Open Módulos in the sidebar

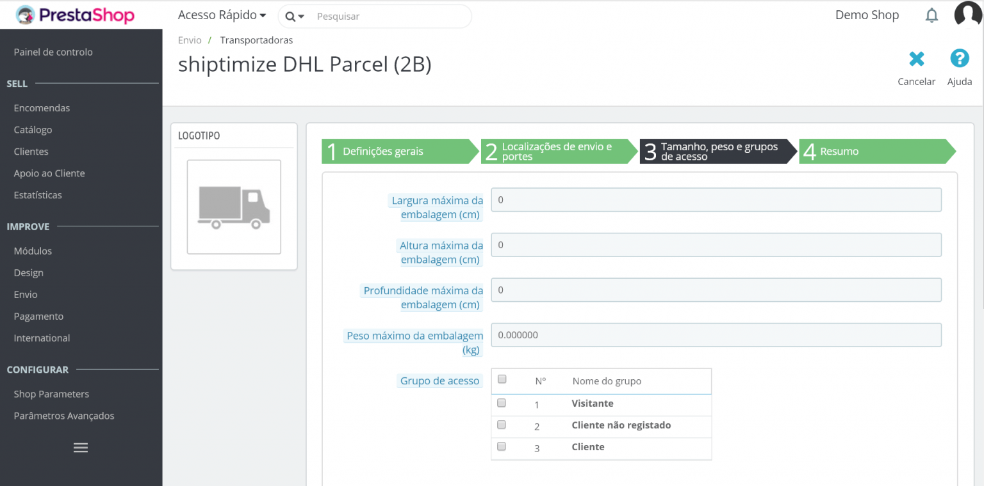pyautogui.click(x=33, y=251)
